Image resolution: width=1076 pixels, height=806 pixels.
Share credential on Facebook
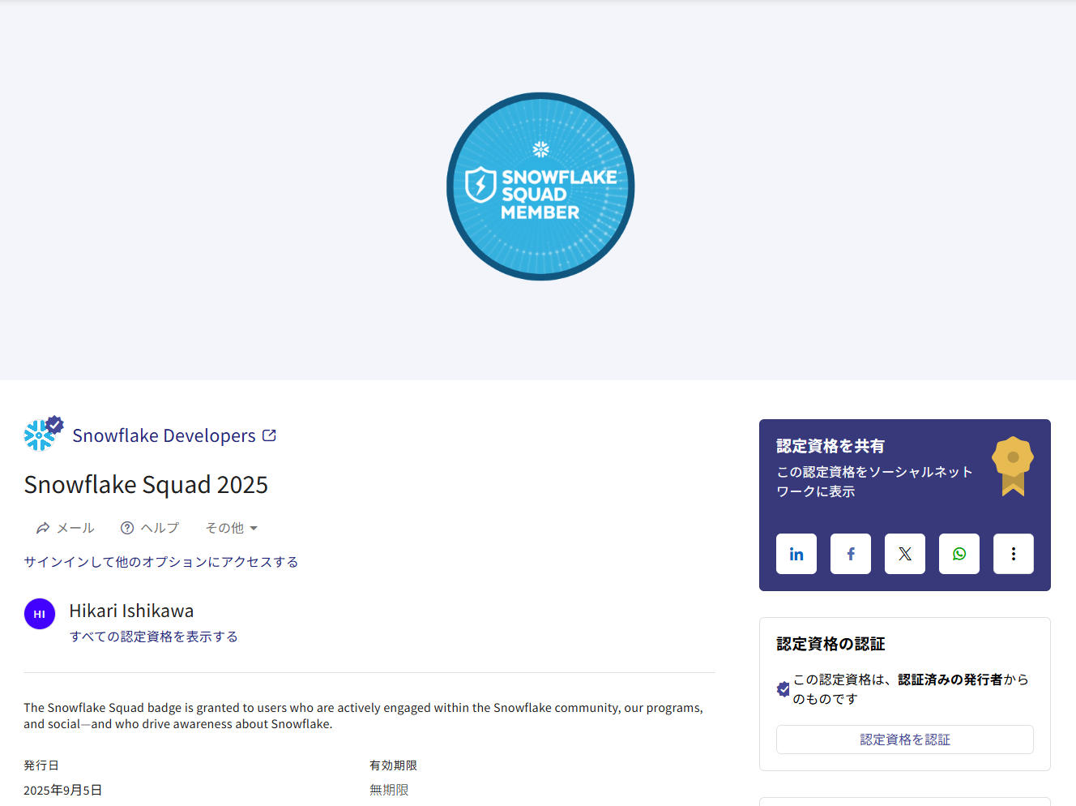coord(851,554)
